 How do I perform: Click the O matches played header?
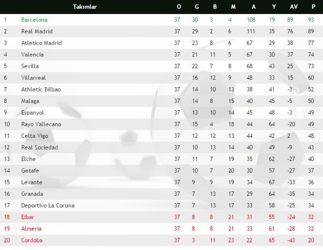click(x=179, y=7)
